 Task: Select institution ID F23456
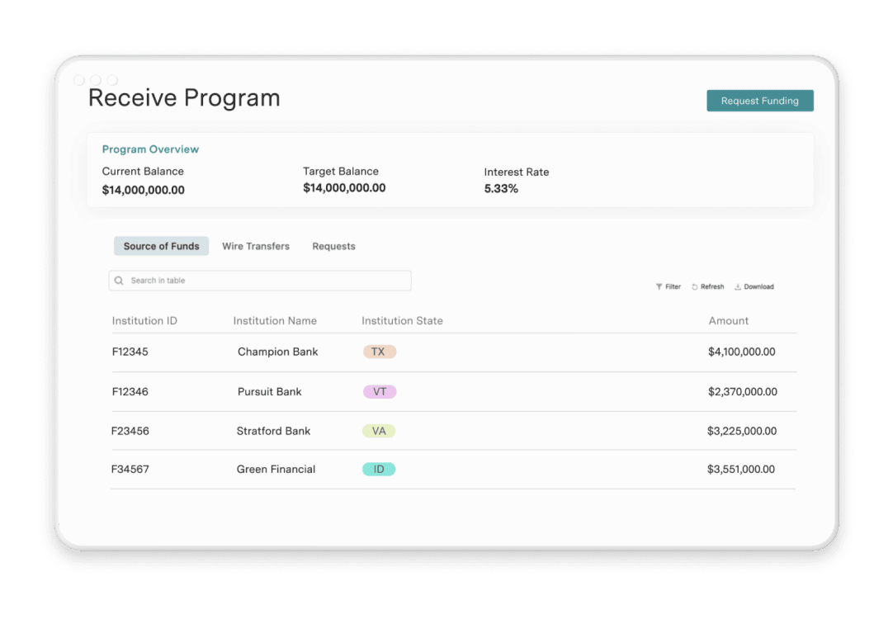[x=130, y=431]
